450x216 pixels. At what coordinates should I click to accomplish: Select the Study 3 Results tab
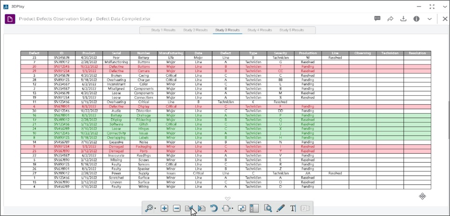tap(227, 30)
